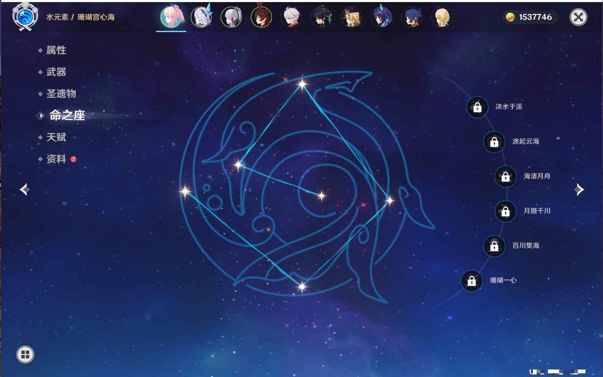Go to next character with right arrow
The image size is (603, 377).
(x=579, y=190)
